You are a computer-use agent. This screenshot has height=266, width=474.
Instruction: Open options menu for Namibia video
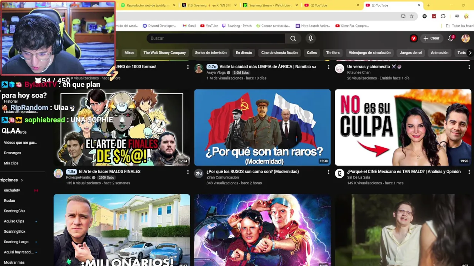[328, 67]
